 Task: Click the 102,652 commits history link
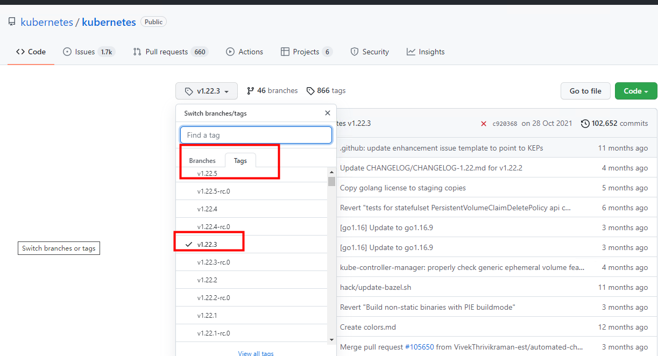[614, 123]
